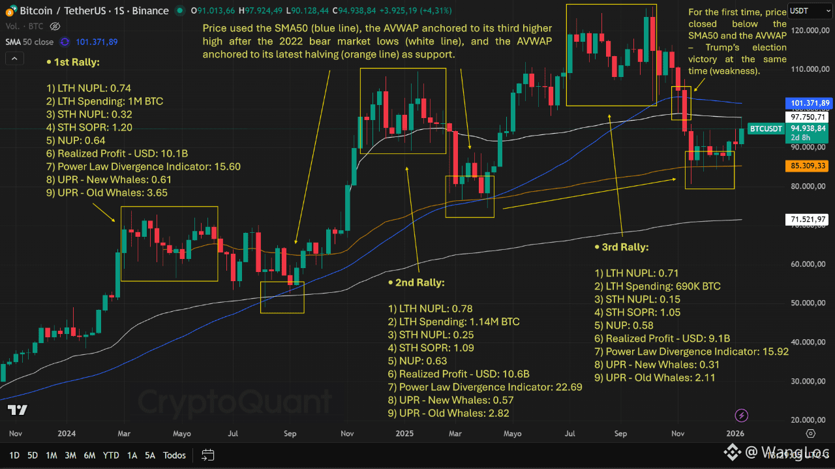Viewport: 835px width, 469px height.
Task: Click the green market status dot
Action: point(179,10)
